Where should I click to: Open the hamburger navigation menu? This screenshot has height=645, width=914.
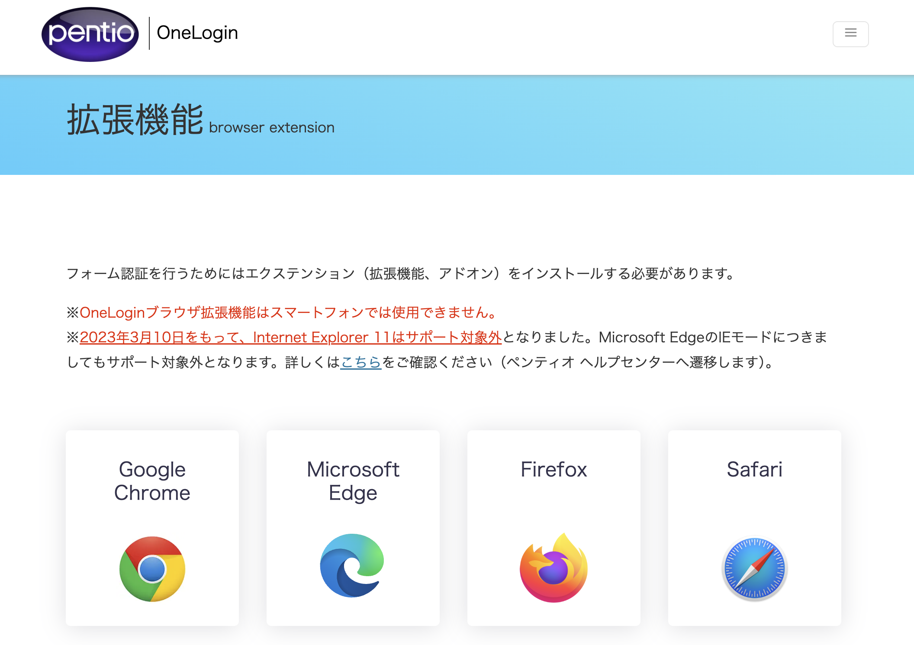coord(850,34)
